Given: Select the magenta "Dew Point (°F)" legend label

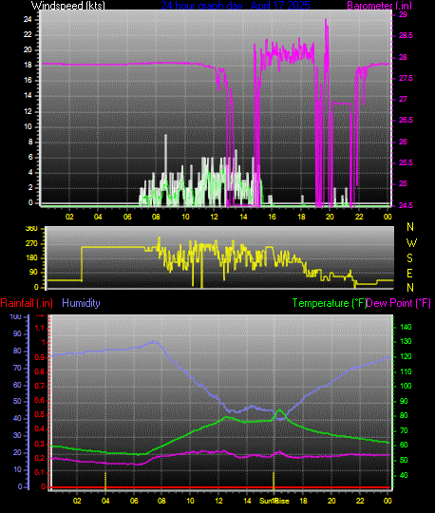Looking at the screenshot, I should click(398, 303).
